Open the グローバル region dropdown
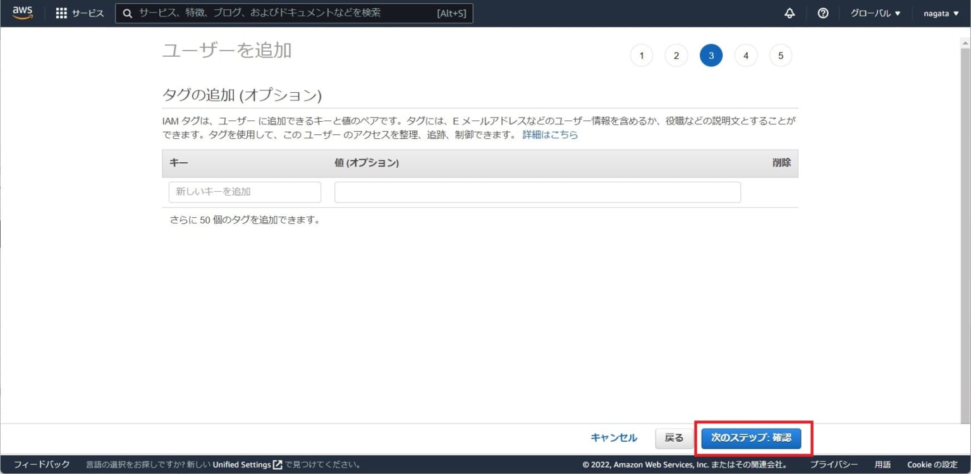 pos(875,13)
